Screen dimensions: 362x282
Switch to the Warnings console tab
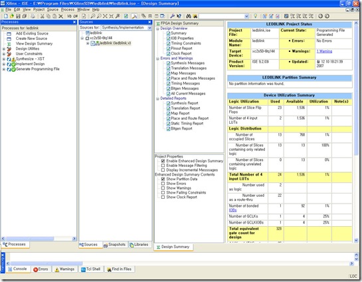[x=64, y=269]
